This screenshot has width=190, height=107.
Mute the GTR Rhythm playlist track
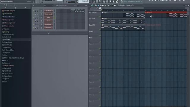(x=100, y=17)
